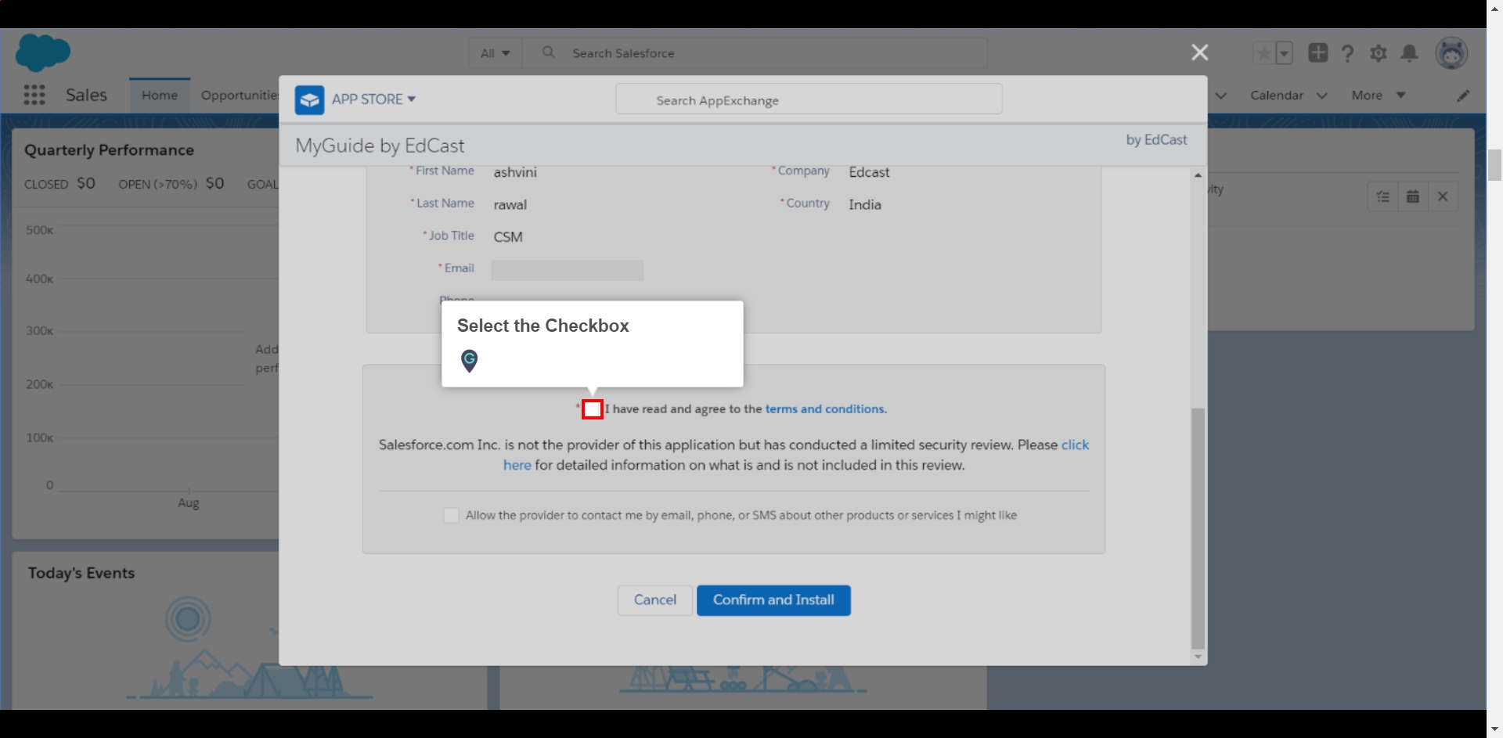This screenshot has width=1503, height=738.
Task: Click the Search AppExchange field
Action: pos(809,99)
